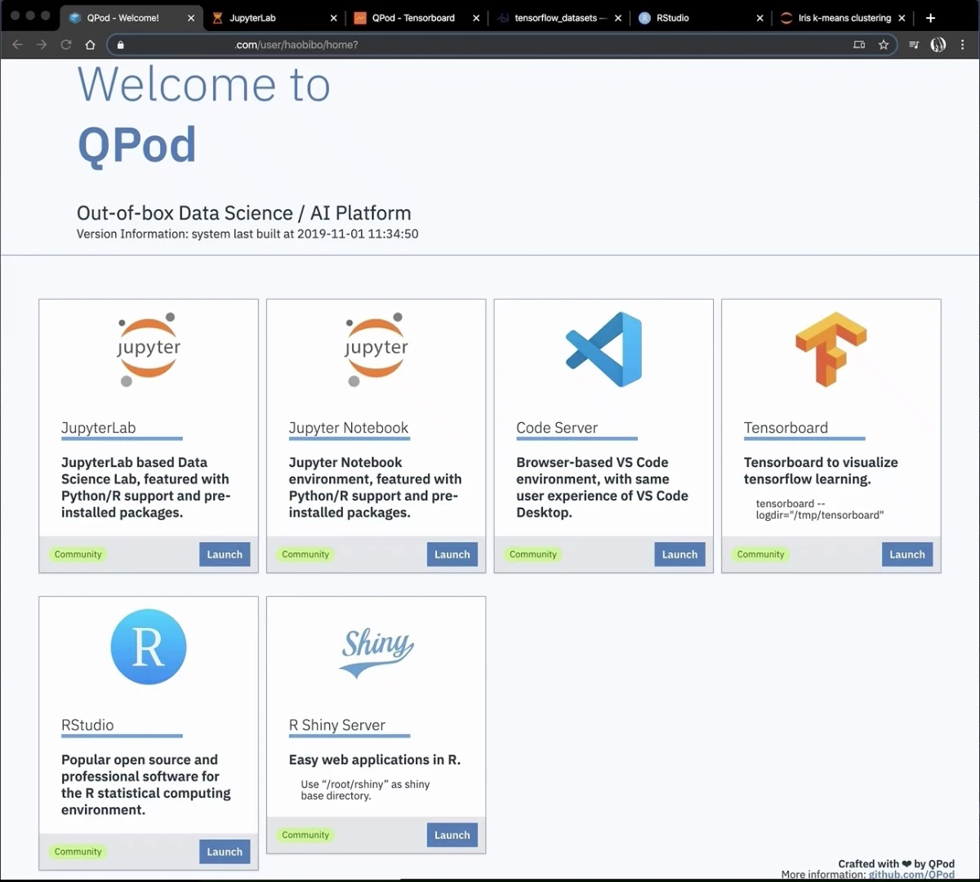Click the Out-of-box Data Science / AI Platform subtitle
980x882 pixels.
click(x=244, y=213)
